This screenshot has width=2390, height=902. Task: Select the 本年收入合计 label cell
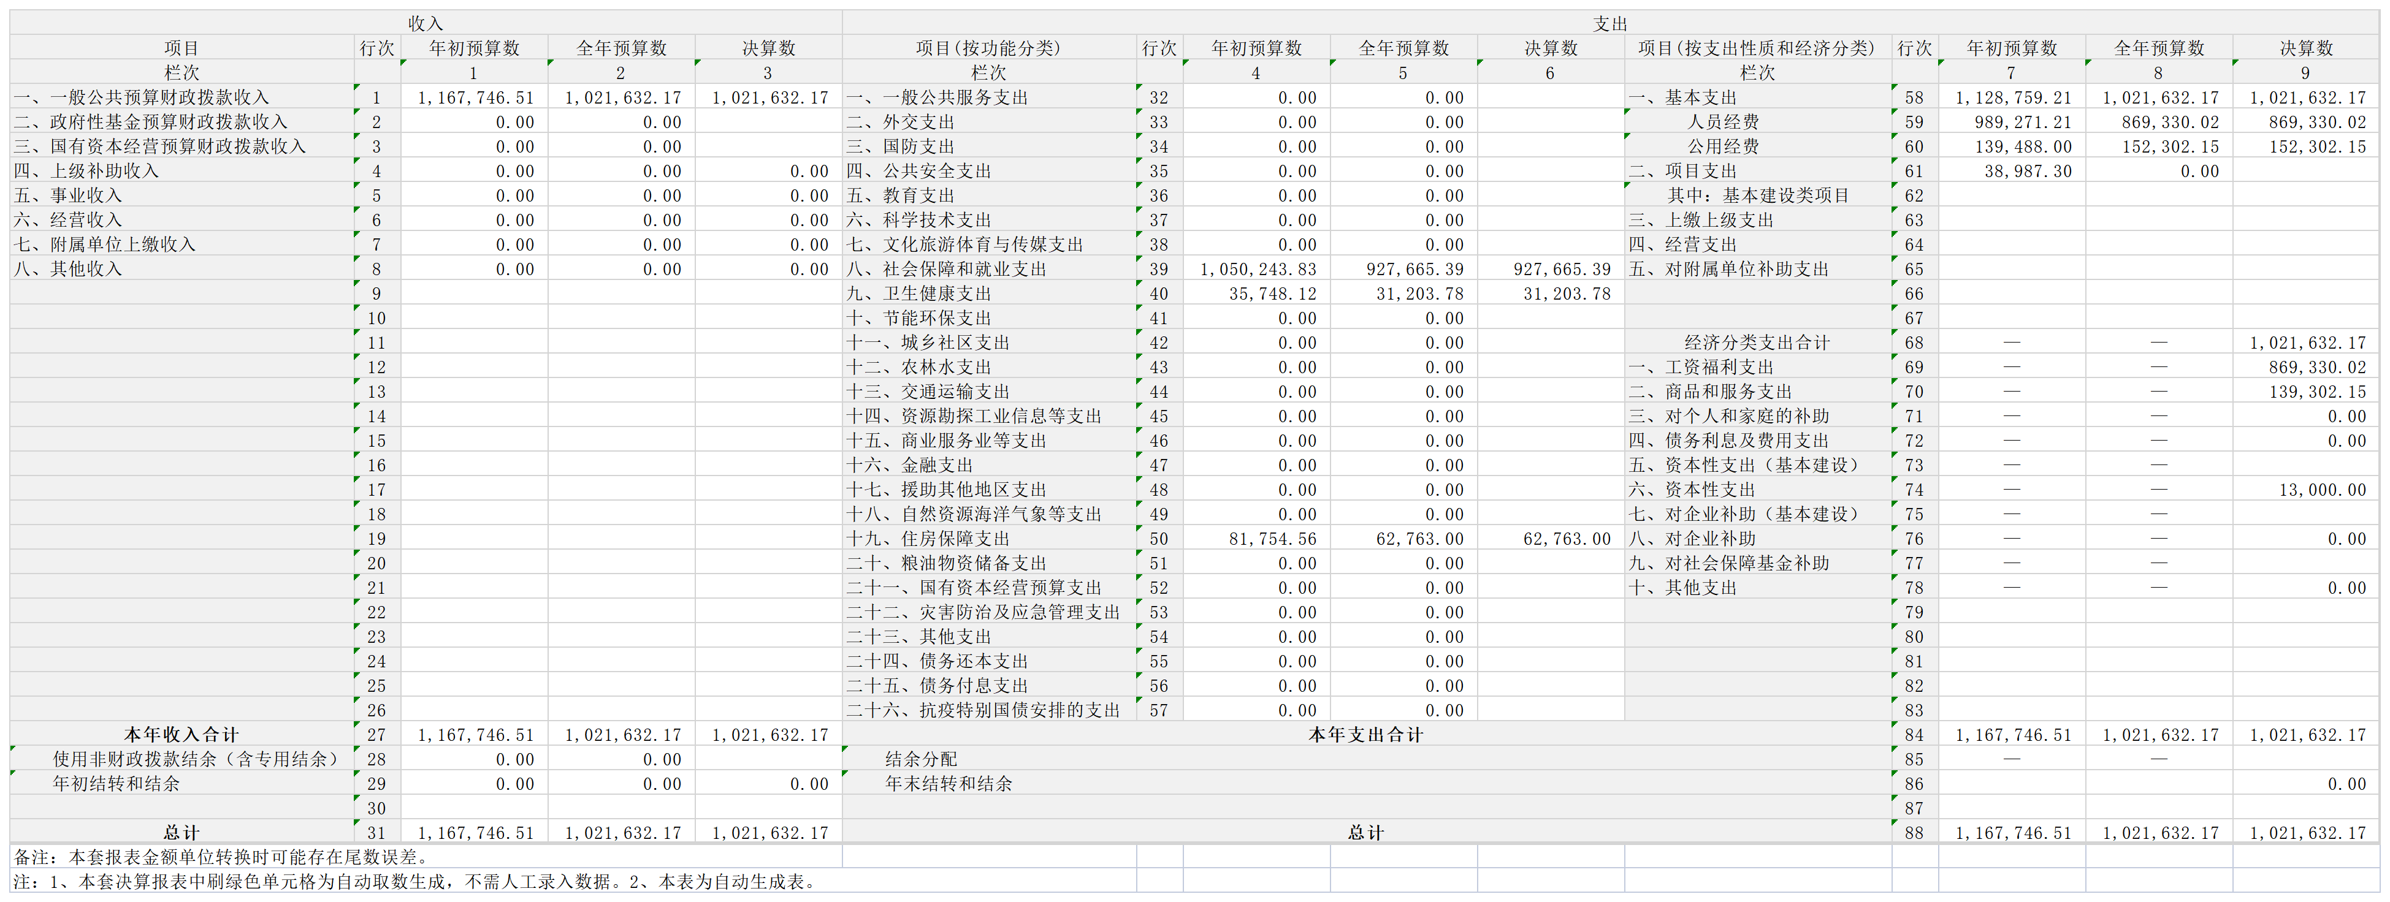click(181, 734)
